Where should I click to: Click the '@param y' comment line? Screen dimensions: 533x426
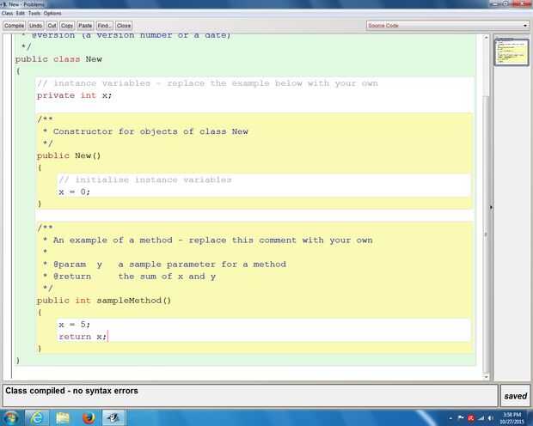164,265
